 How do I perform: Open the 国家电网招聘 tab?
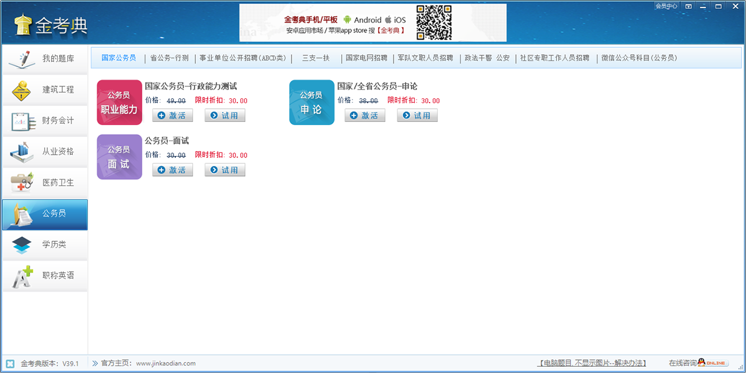(x=366, y=58)
